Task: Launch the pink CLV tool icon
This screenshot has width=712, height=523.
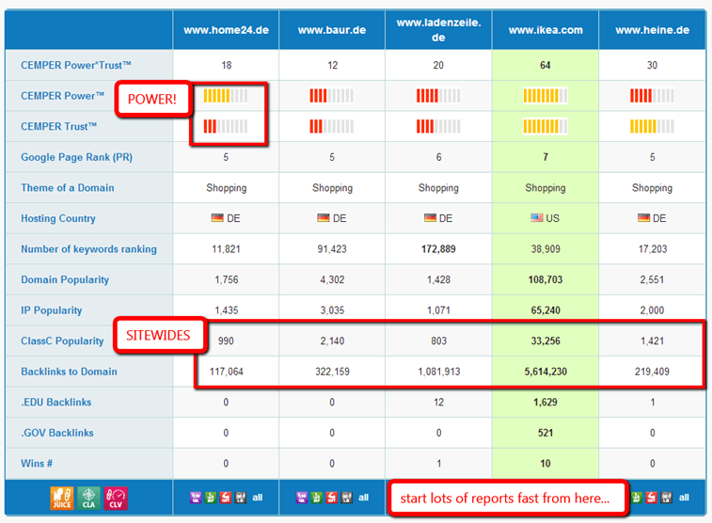Action: [x=116, y=498]
